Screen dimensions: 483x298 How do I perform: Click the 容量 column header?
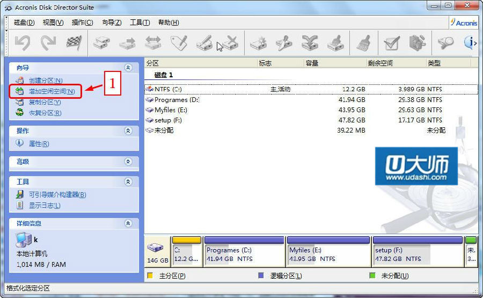pos(312,63)
